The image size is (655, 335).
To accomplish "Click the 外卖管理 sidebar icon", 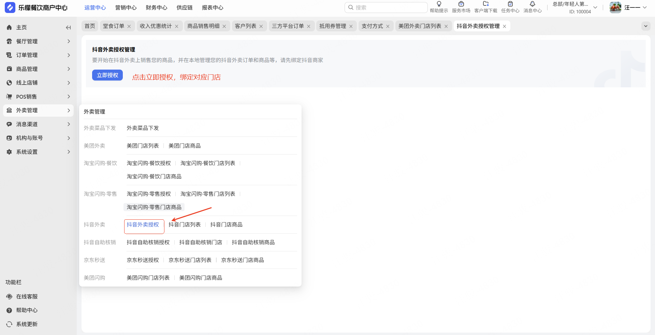I will (9, 111).
